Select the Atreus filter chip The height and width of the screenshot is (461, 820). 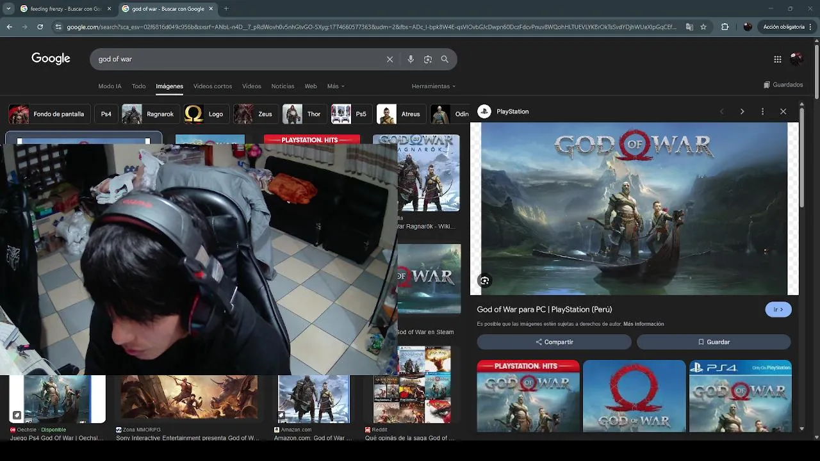[402, 114]
